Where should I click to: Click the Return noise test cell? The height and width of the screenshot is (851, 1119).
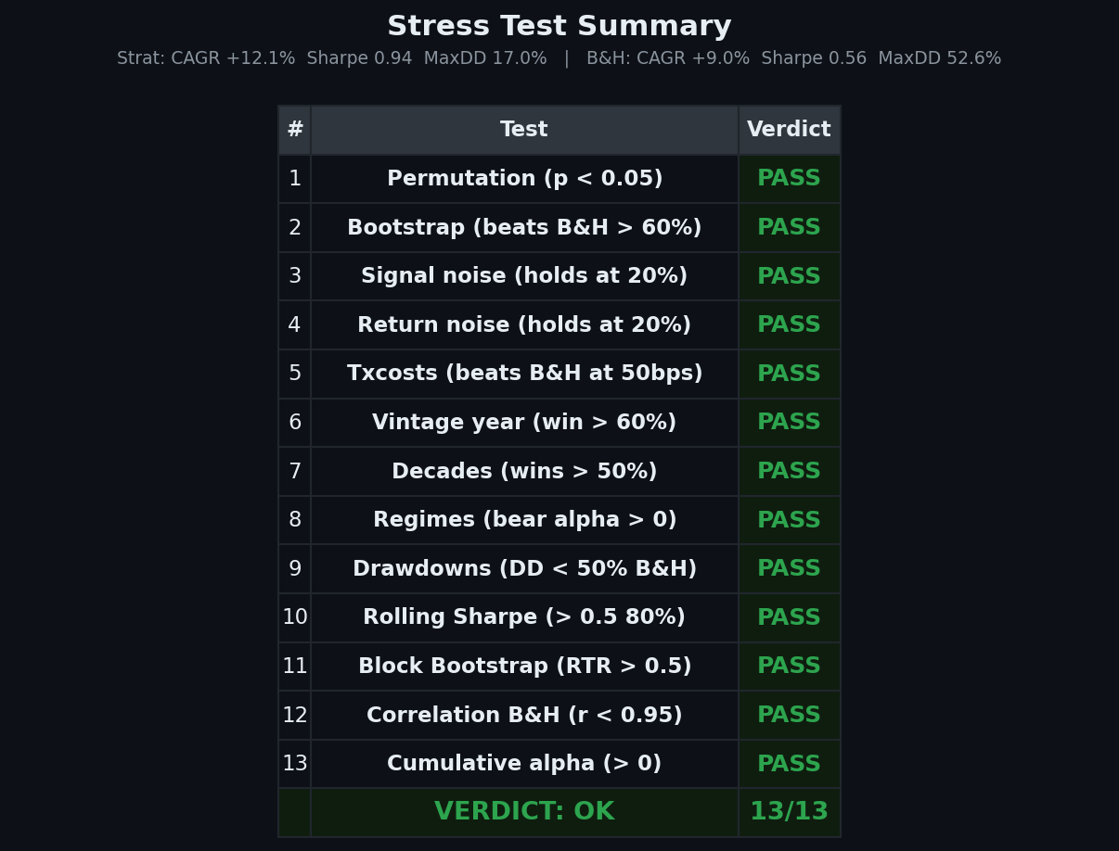(x=524, y=325)
